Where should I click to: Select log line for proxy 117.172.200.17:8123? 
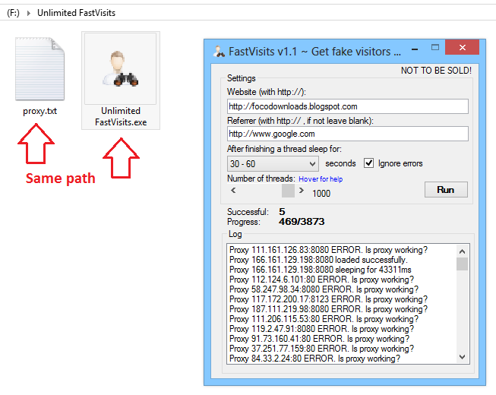click(x=328, y=299)
